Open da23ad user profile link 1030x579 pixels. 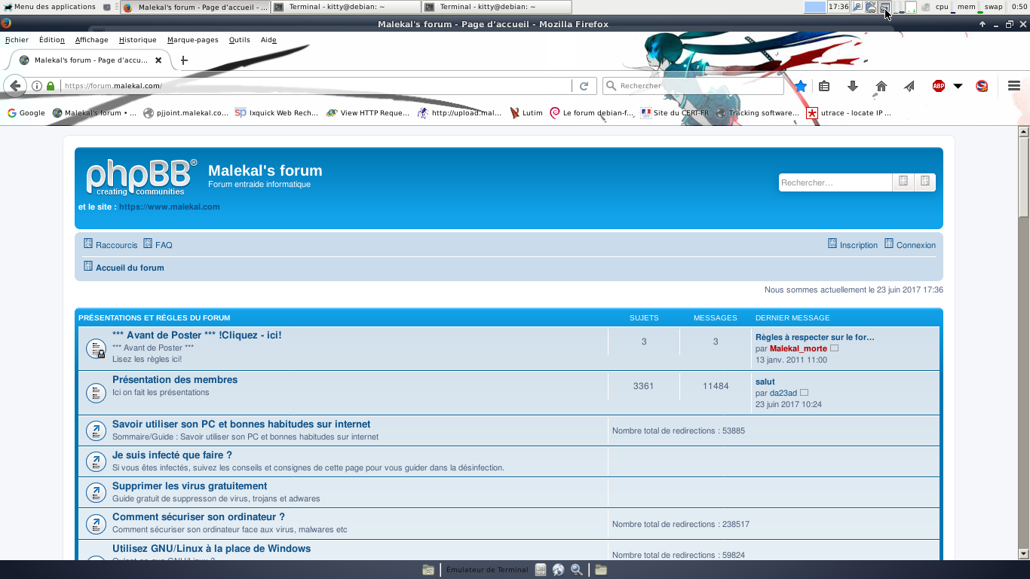click(783, 394)
